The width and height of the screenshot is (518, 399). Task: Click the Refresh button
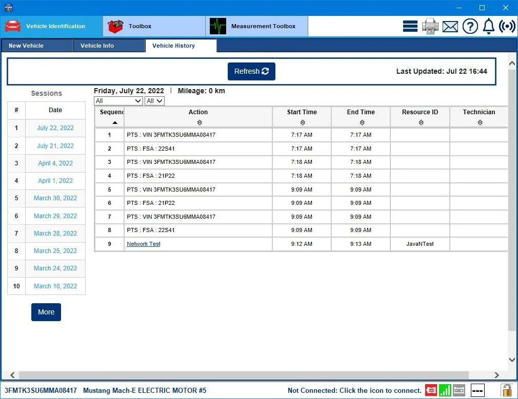tap(251, 71)
